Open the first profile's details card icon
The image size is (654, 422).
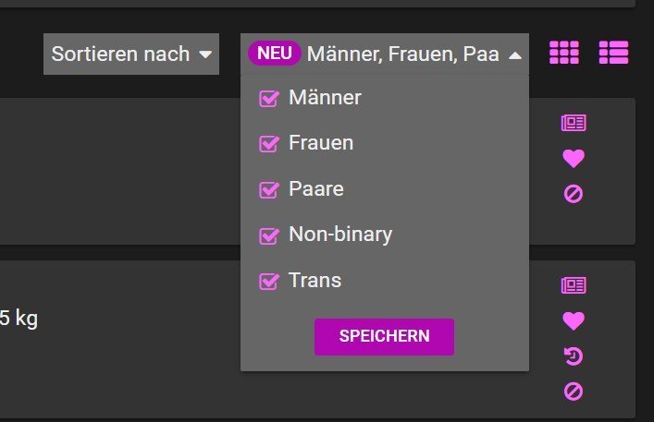[574, 123]
